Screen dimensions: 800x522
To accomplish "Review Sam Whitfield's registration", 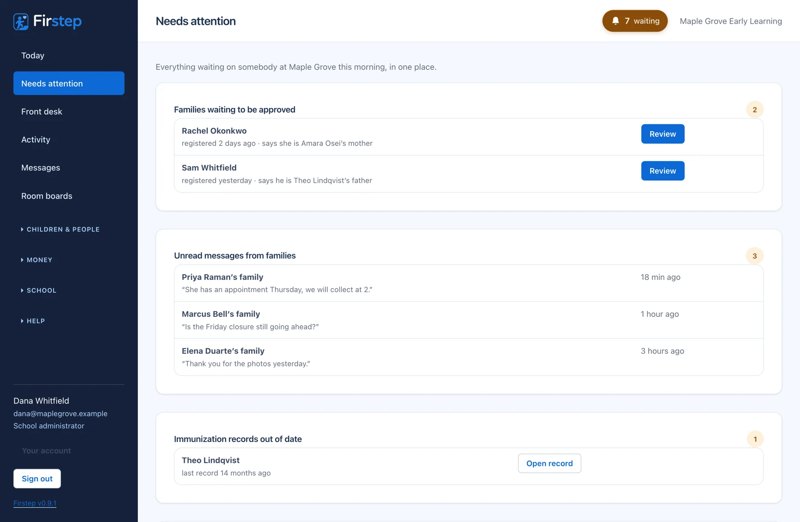I will [663, 171].
